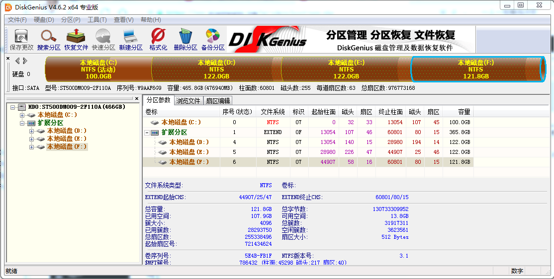This screenshot has width=554, height=279.
Task: Open the Search Partition (搜索分区) tool
Action: [49, 40]
